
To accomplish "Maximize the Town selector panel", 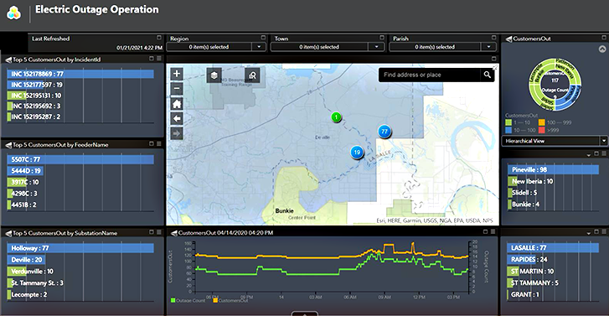I will click(x=382, y=38).
